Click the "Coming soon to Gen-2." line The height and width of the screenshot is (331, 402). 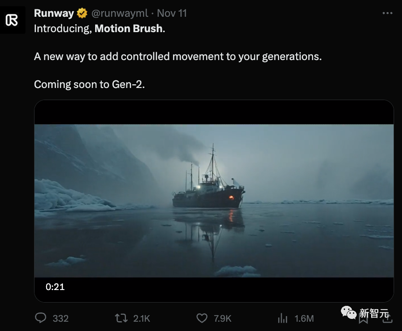[x=89, y=85]
